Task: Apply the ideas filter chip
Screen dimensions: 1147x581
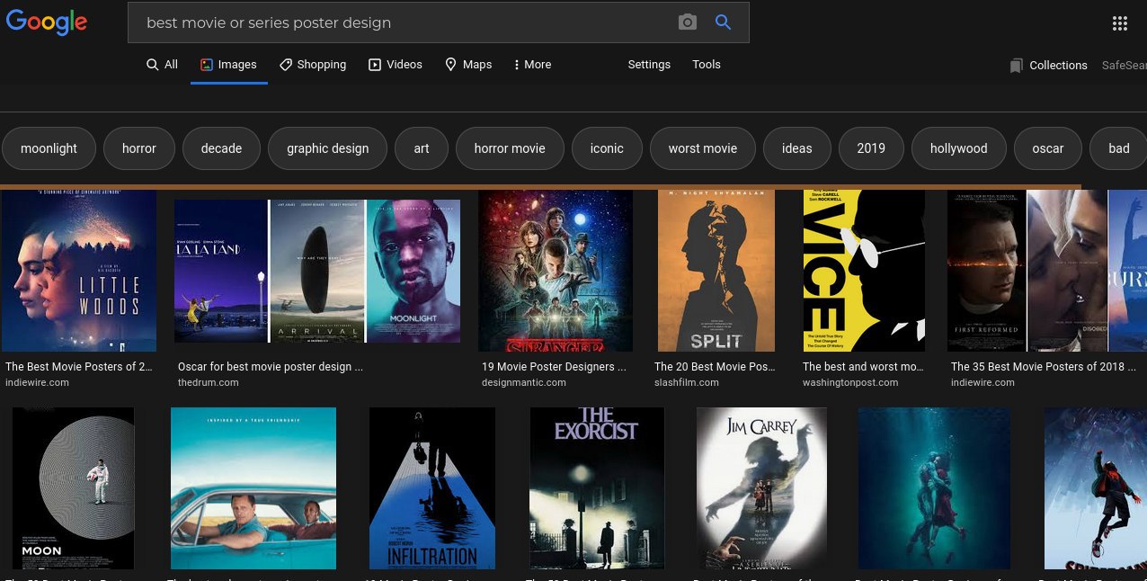Action: [797, 148]
